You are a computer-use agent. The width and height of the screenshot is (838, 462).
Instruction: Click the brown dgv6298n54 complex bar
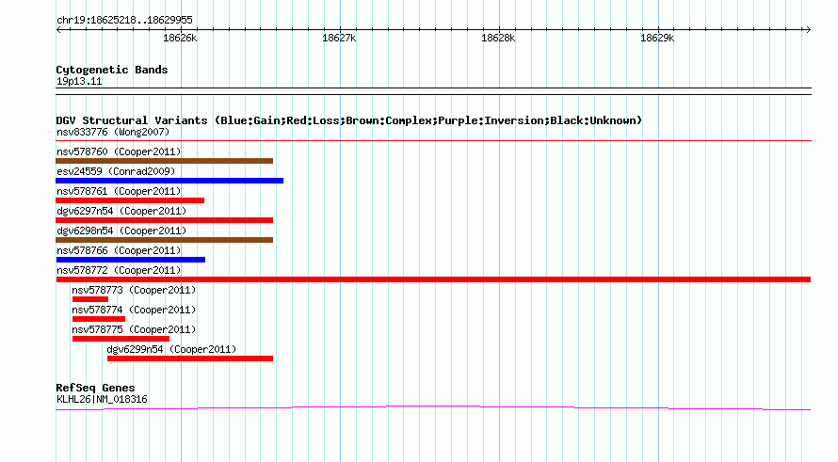(x=165, y=240)
